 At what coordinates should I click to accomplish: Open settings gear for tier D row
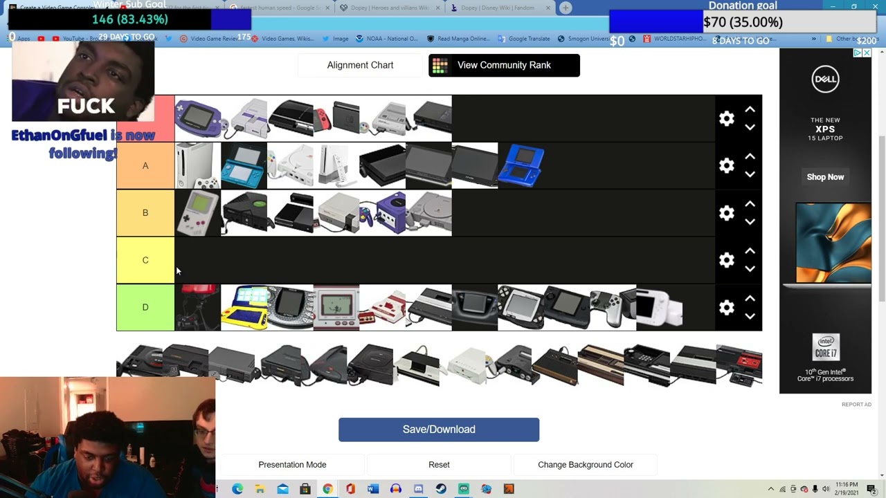(x=726, y=307)
